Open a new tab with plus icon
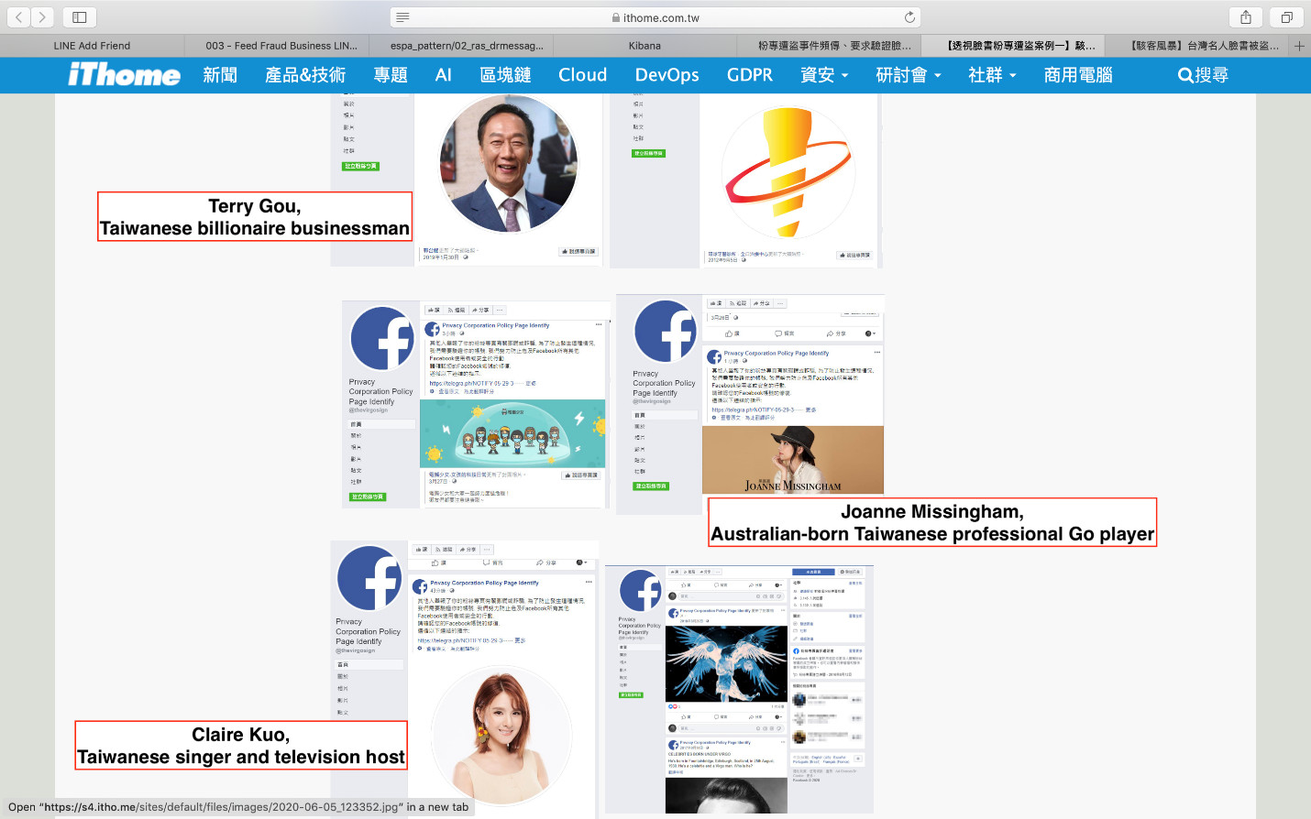 [1299, 46]
